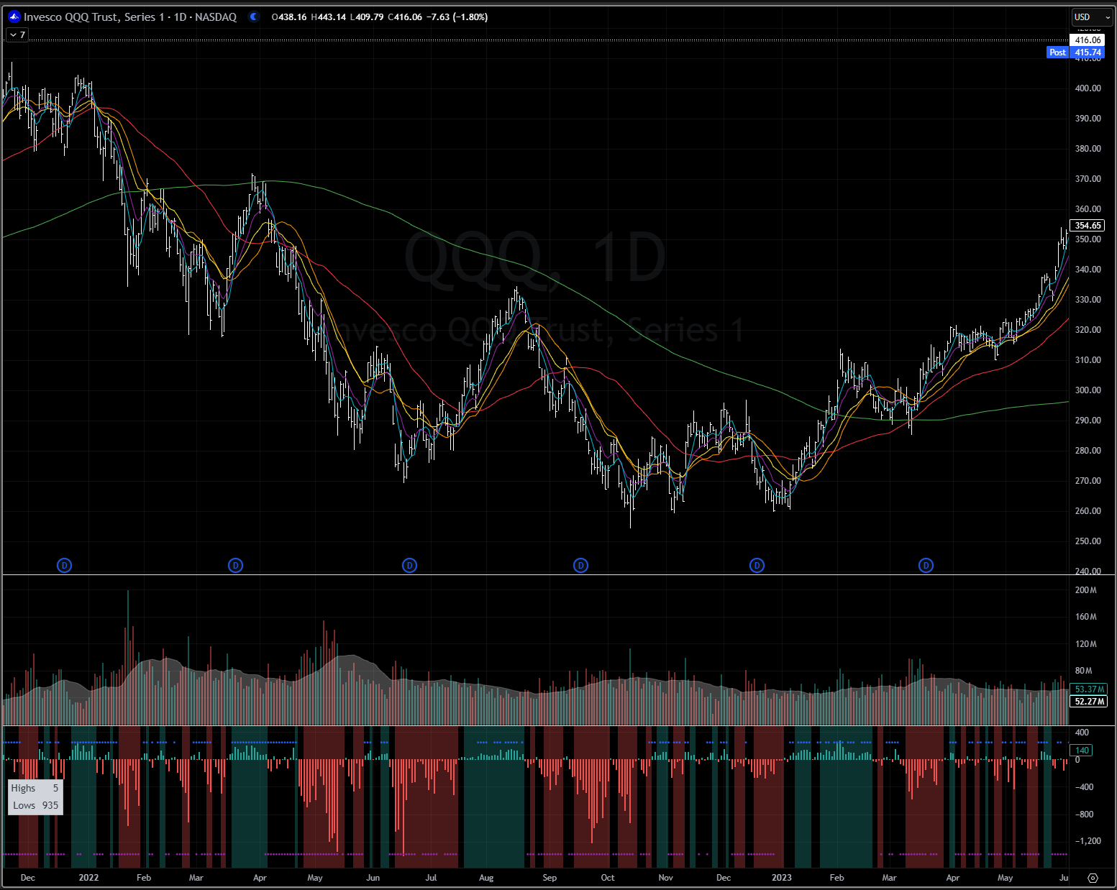The height and width of the screenshot is (890, 1117).
Task: Click the 2023 label on time axis
Action: click(781, 878)
